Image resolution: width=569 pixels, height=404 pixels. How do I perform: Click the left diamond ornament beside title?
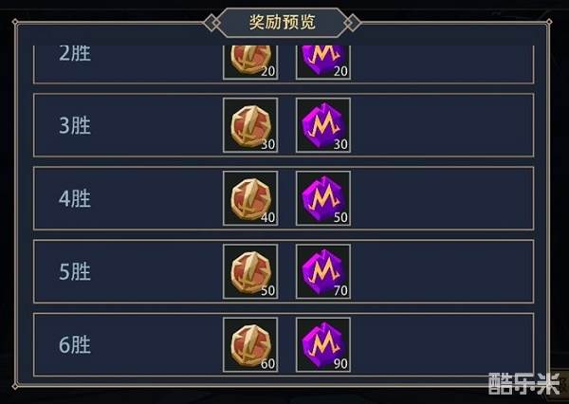tap(211, 23)
